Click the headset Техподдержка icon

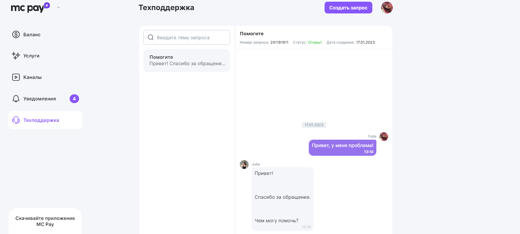point(16,120)
